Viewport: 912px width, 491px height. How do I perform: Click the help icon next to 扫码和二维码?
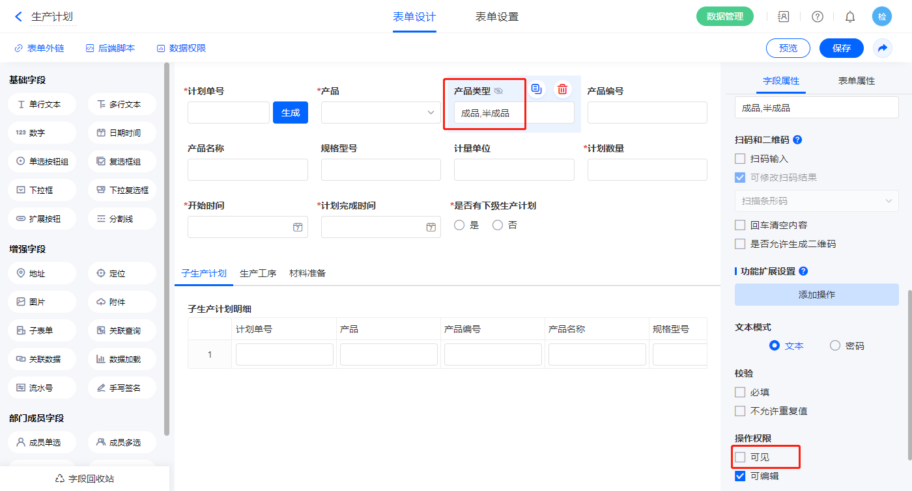(x=797, y=140)
